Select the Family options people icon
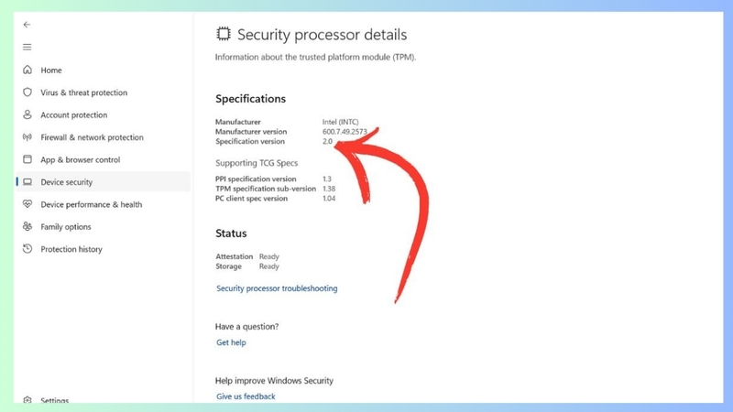This screenshot has height=412, width=733. [x=27, y=226]
